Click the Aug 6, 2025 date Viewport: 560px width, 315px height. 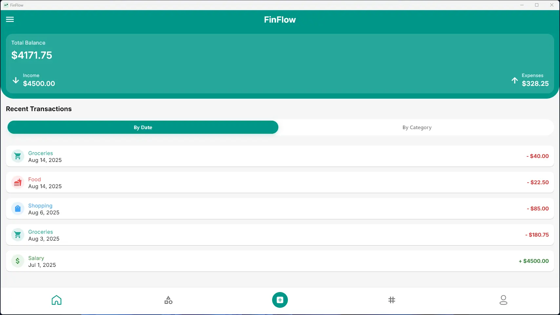pos(44,212)
